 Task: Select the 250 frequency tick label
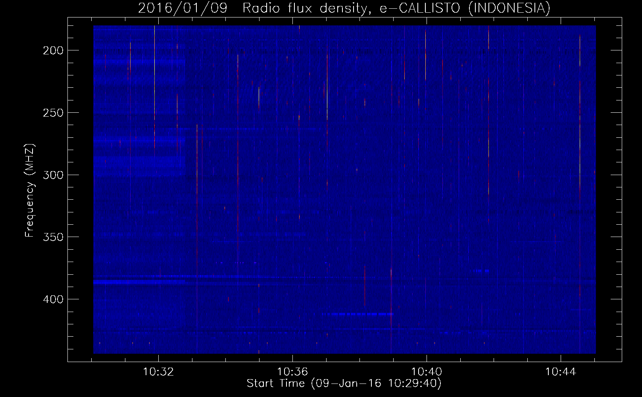tap(53, 113)
